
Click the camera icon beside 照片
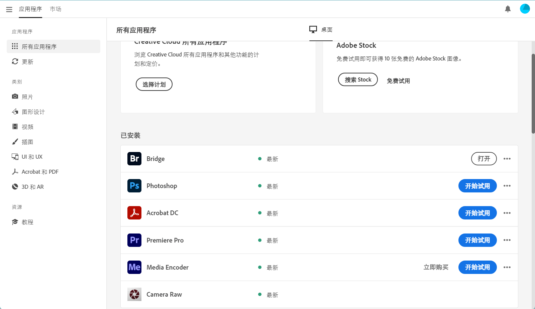15,96
